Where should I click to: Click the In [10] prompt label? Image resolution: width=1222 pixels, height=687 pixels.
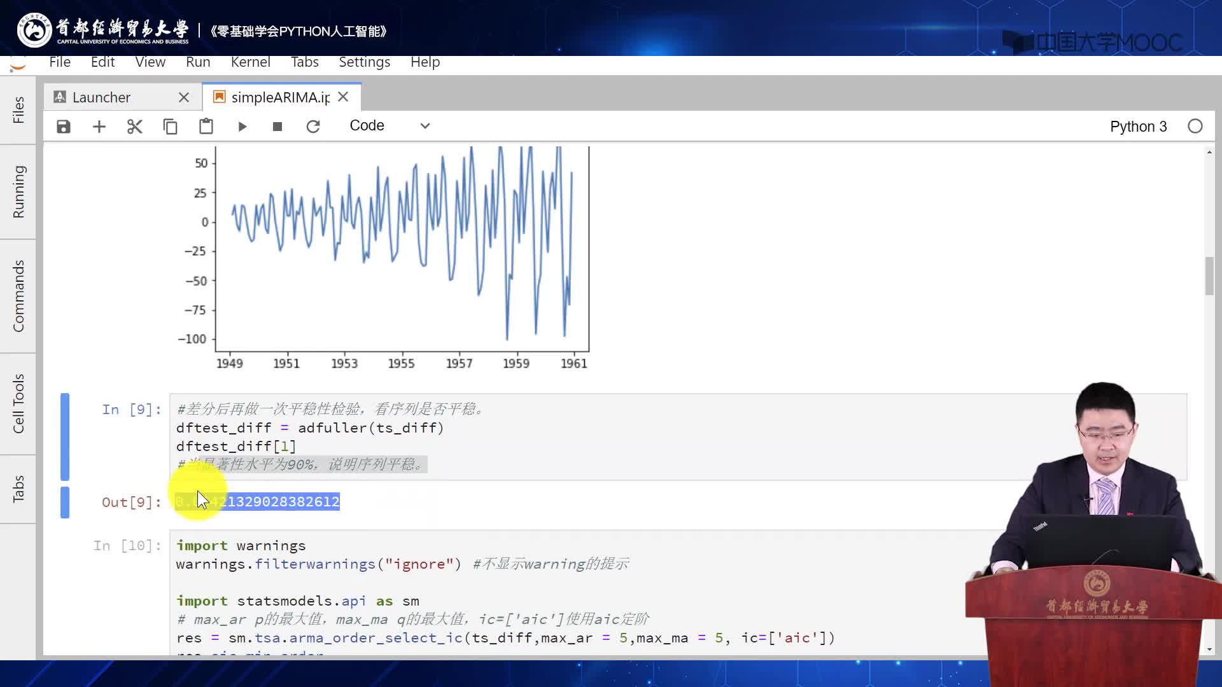(x=127, y=546)
